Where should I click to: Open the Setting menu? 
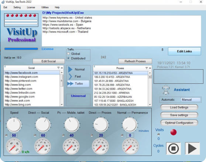[x=17, y=7]
